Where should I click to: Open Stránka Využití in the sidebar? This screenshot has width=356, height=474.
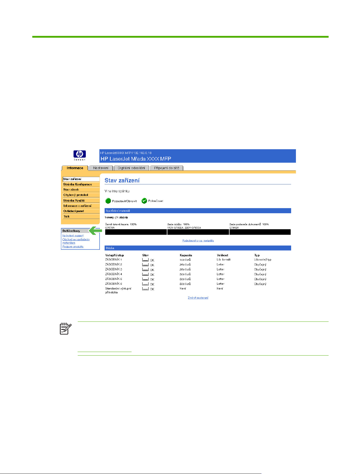[x=81, y=200]
